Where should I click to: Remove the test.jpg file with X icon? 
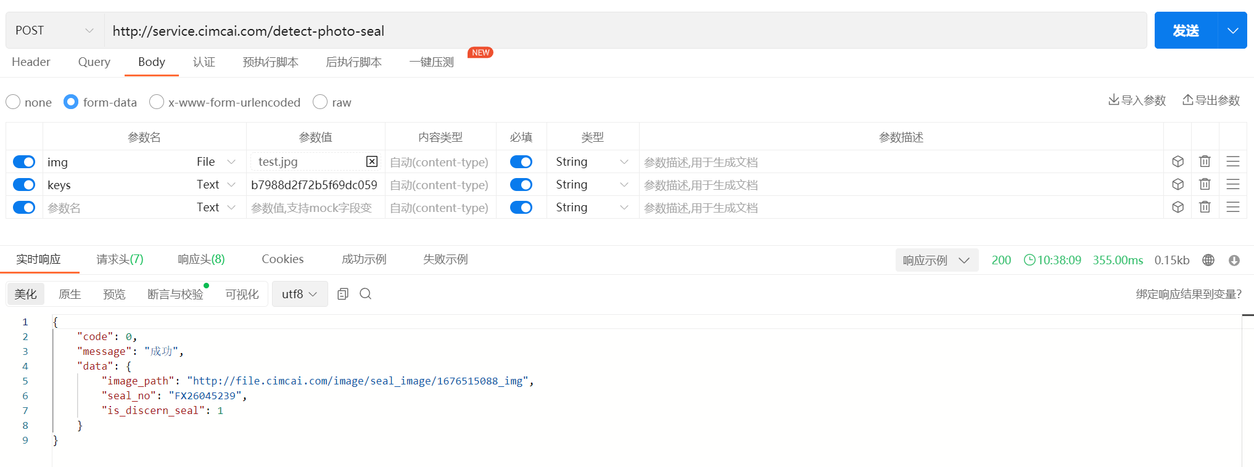coord(372,161)
